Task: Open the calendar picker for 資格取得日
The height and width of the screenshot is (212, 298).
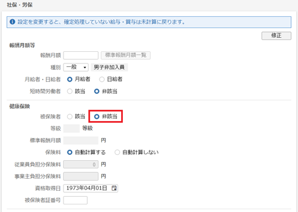Action: tap(114, 188)
